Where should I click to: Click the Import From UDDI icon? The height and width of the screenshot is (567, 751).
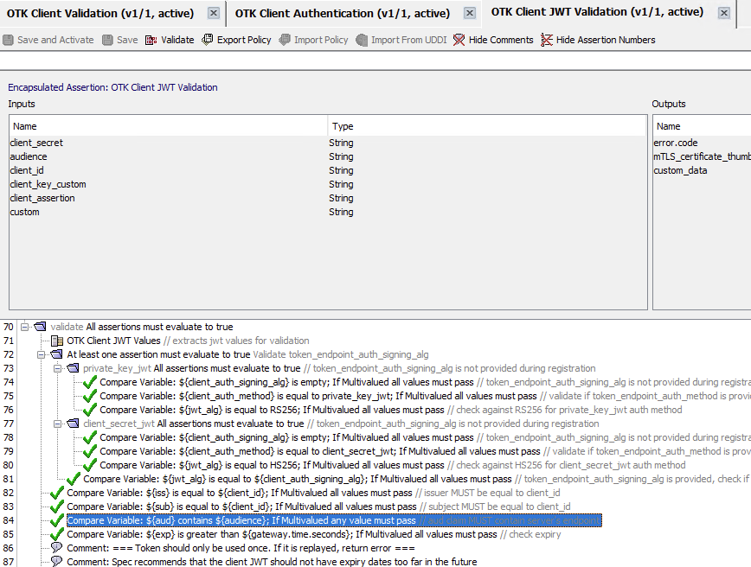pos(362,41)
